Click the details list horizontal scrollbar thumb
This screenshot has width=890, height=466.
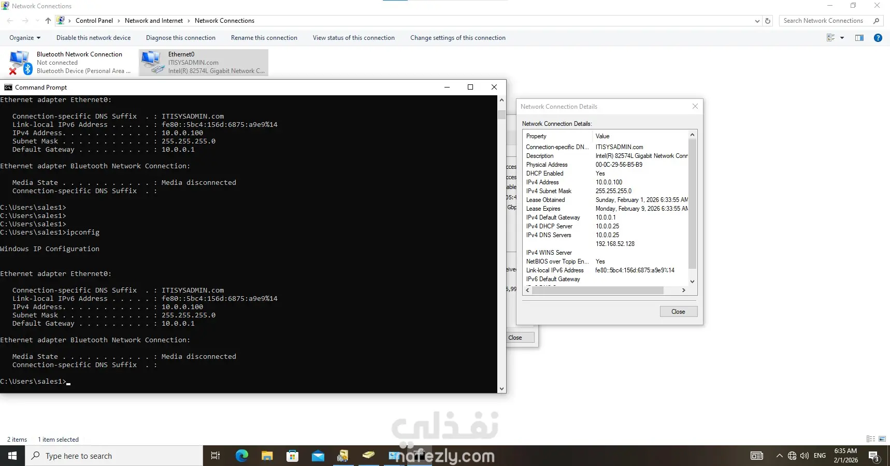pos(598,290)
